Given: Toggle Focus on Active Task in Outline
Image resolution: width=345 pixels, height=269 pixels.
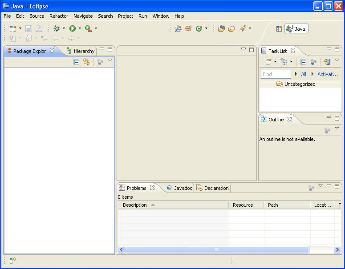Looking at the screenshot, I should (x=327, y=131).
